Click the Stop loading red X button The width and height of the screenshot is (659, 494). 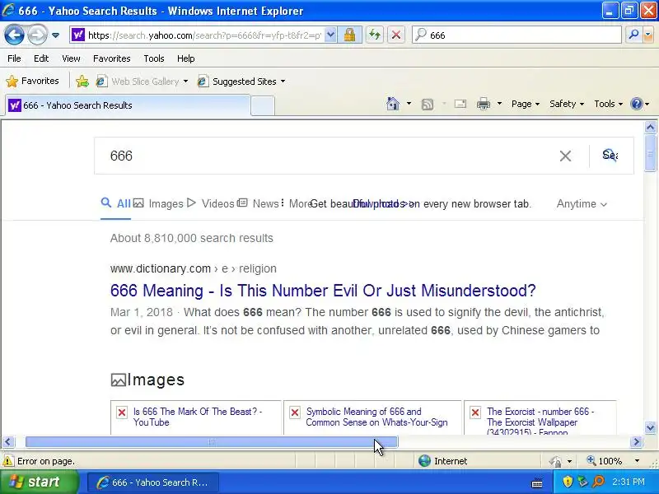(396, 35)
